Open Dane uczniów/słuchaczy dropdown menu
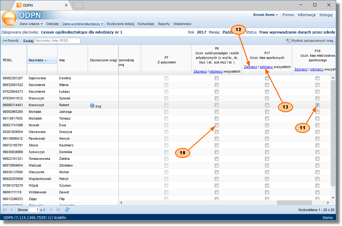The image size is (342, 226). (x=83, y=24)
